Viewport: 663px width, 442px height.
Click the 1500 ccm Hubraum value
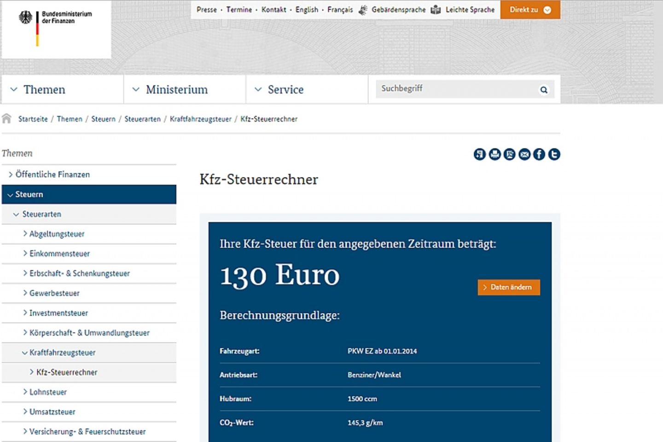(x=362, y=399)
